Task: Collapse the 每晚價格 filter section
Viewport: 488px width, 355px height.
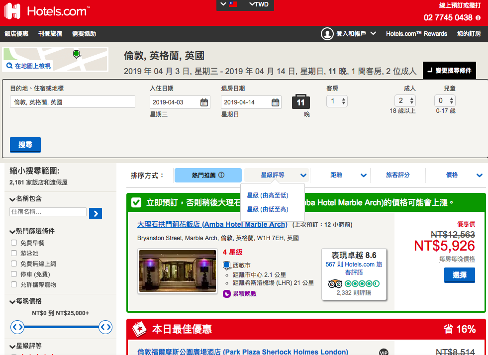Action: 26,301
